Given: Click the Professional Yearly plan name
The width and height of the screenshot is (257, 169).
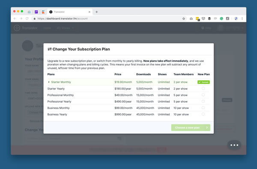Looking at the screenshot, I should pos(59,101).
